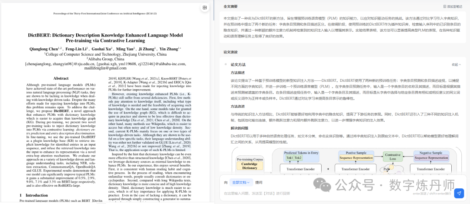Click the 'Negative Sample' label in figure
Viewport: 470px width, 204px height.
(432, 153)
